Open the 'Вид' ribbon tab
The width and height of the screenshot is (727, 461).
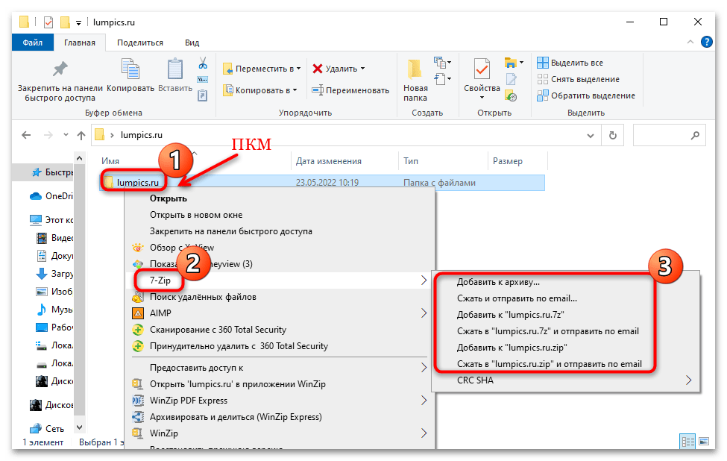click(192, 43)
